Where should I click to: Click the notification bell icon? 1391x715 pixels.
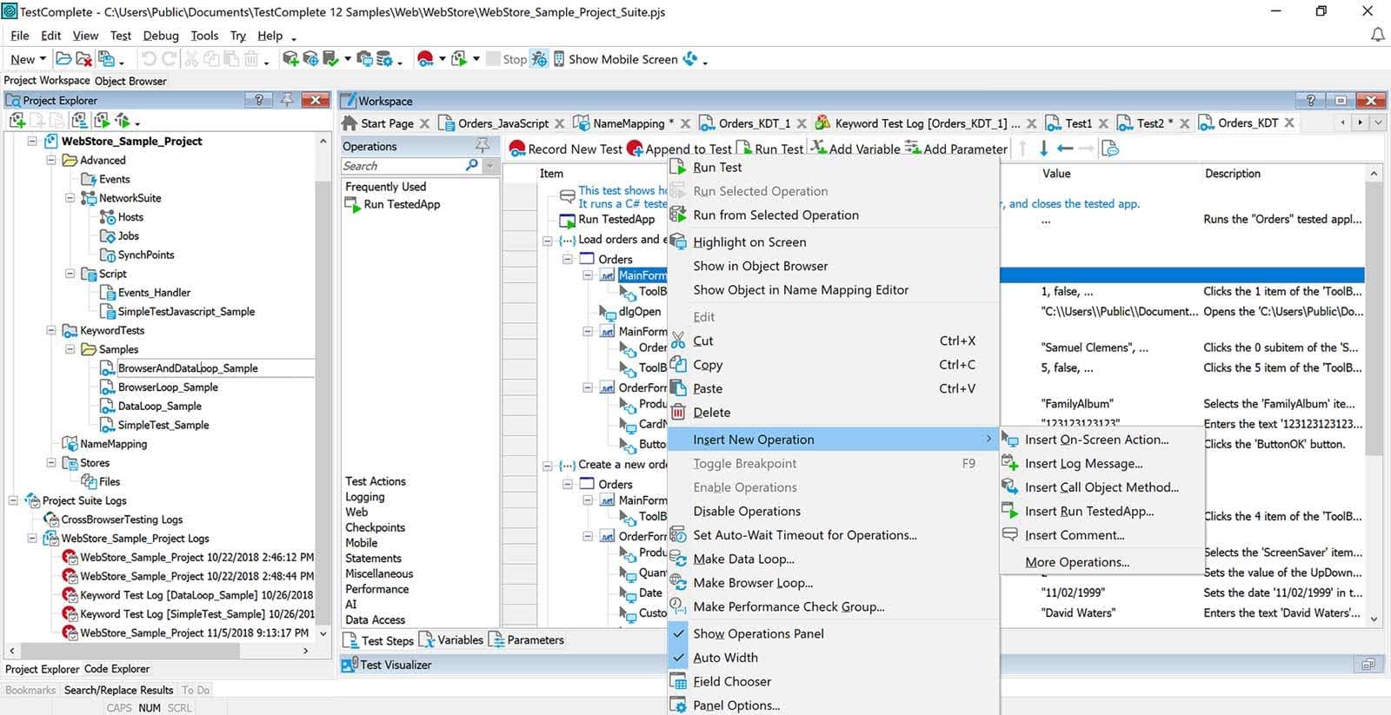1377,35
